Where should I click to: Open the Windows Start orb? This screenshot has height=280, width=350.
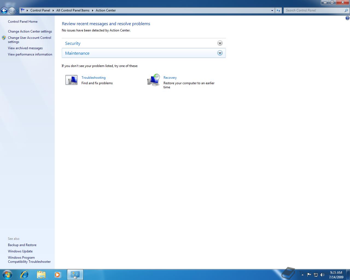click(7, 275)
